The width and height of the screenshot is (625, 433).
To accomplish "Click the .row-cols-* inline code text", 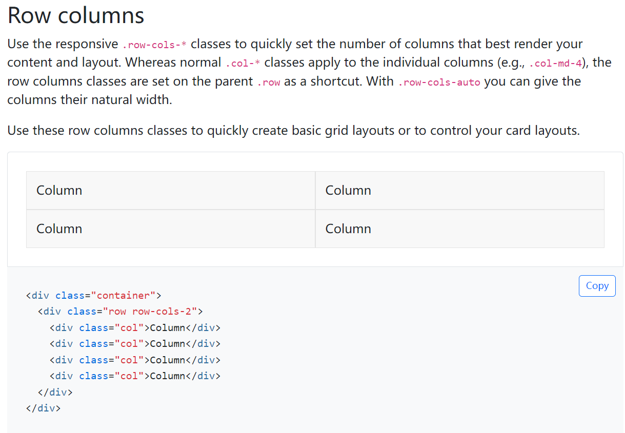I will (155, 45).
